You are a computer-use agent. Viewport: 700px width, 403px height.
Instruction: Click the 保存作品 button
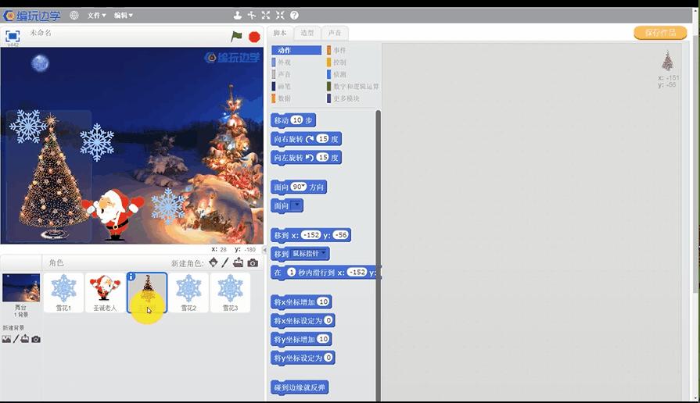click(660, 33)
